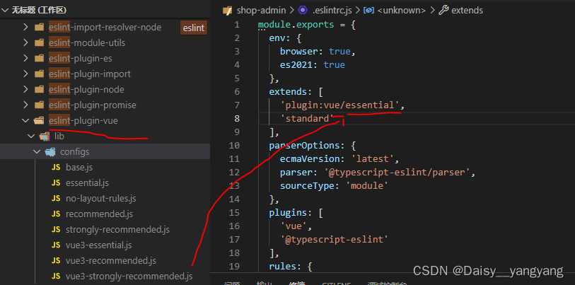Click the lib folder's colorful library icon
The width and height of the screenshot is (575, 285).
click(x=45, y=136)
